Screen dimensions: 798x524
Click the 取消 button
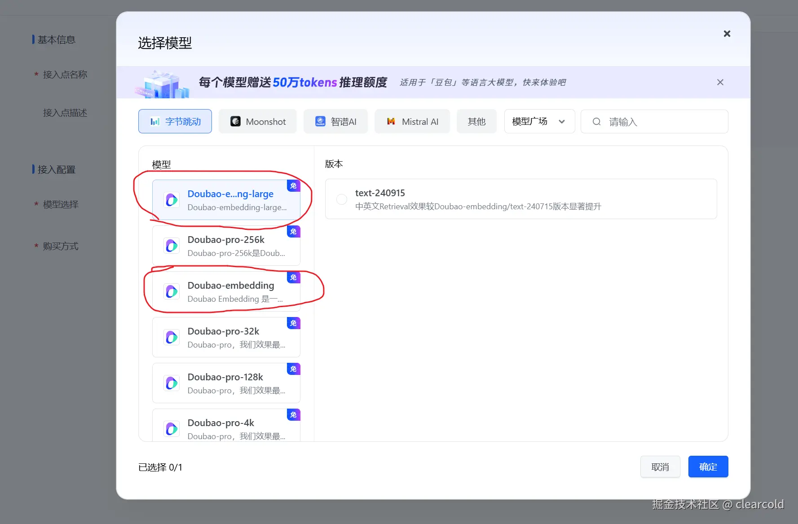[660, 467]
